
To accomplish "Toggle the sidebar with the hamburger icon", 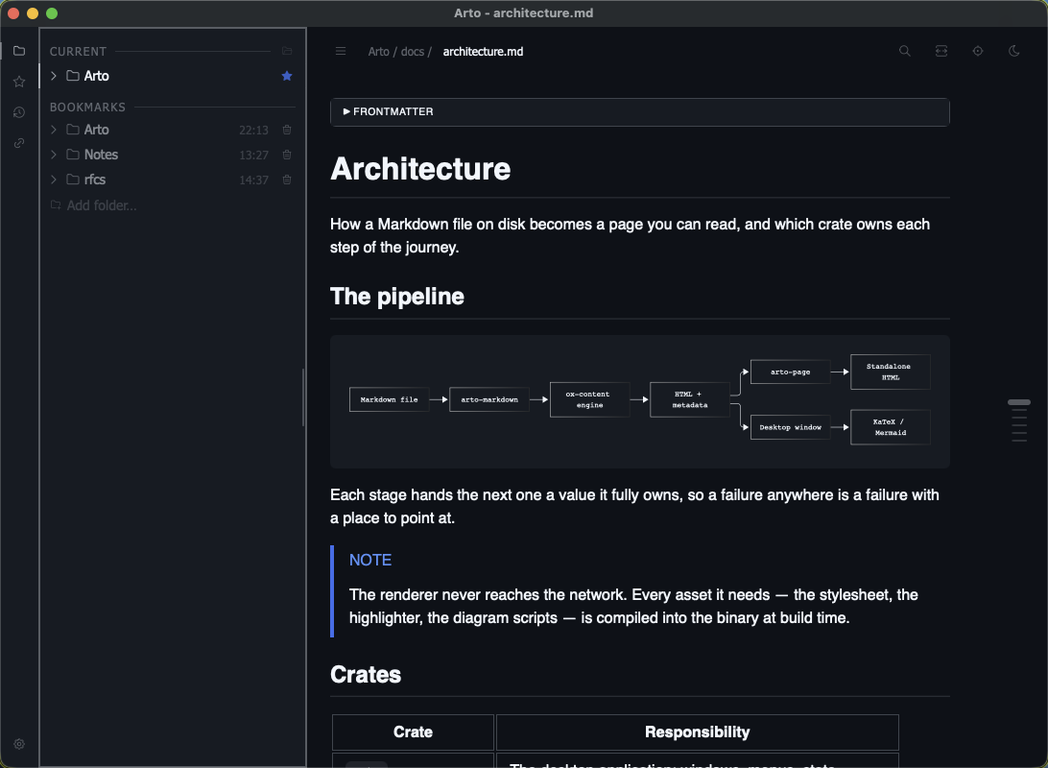I will point(341,52).
